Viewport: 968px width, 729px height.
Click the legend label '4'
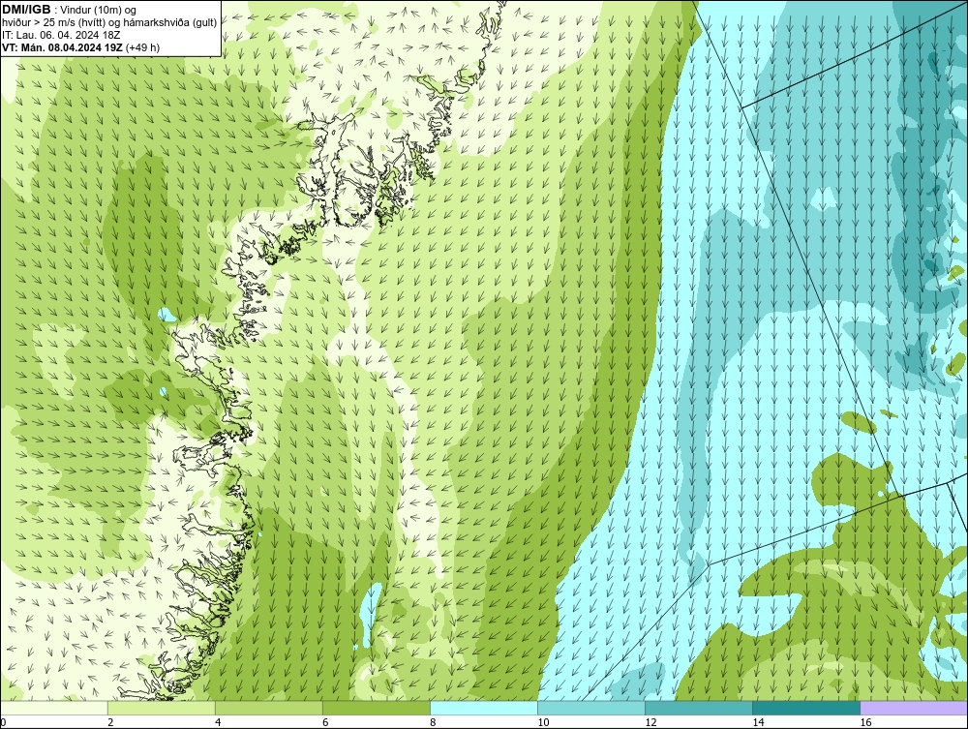click(219, 722)
